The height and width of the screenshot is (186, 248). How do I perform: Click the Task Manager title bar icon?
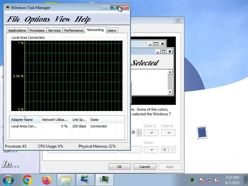(7, 7)
